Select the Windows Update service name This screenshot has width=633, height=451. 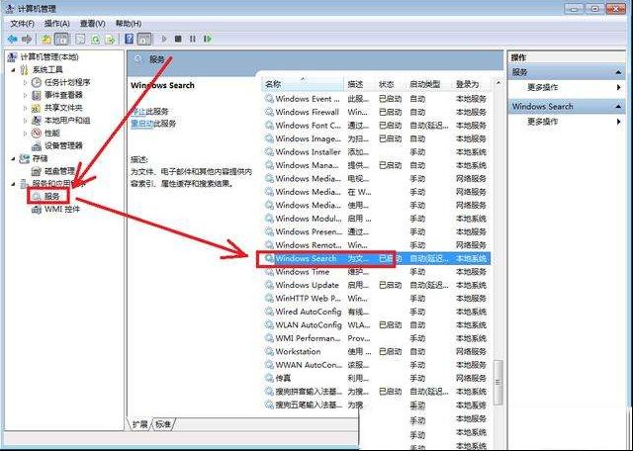308,285
